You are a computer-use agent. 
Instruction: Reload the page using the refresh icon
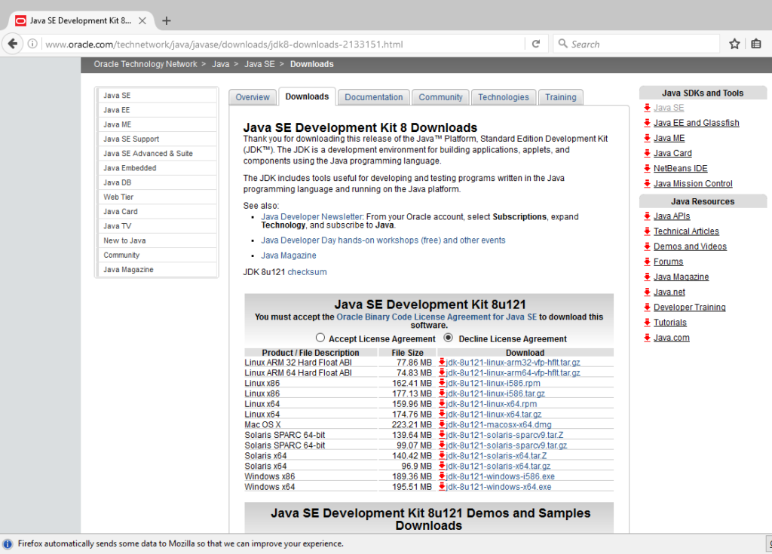[x=535, y=44]
